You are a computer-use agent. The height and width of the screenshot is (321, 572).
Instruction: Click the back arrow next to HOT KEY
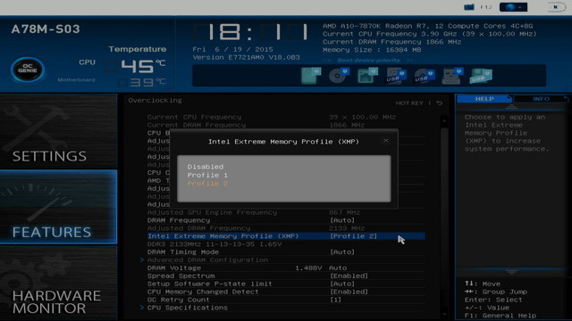pyautogui.click(x=440, y=103)
